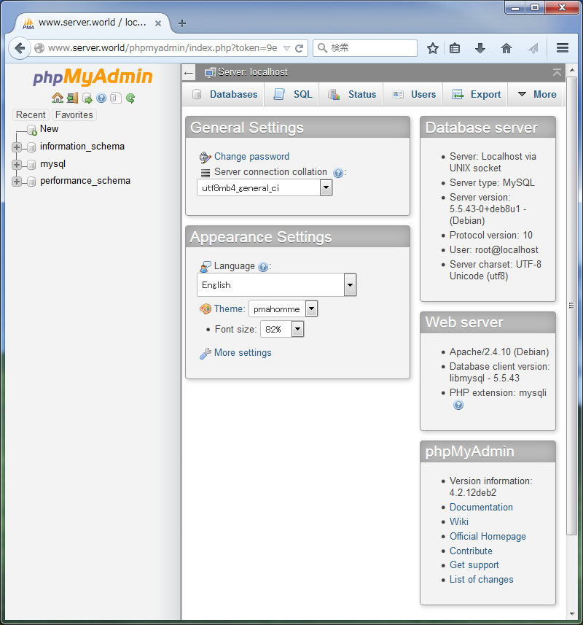Click the Change password link
583x625 pixels.
pos(251,157)
